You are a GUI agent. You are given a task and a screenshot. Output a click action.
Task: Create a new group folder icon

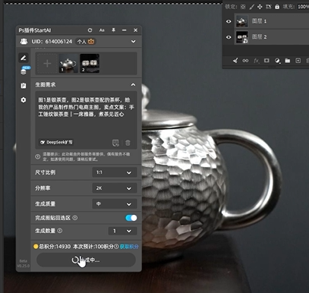(x=288, y=61)
